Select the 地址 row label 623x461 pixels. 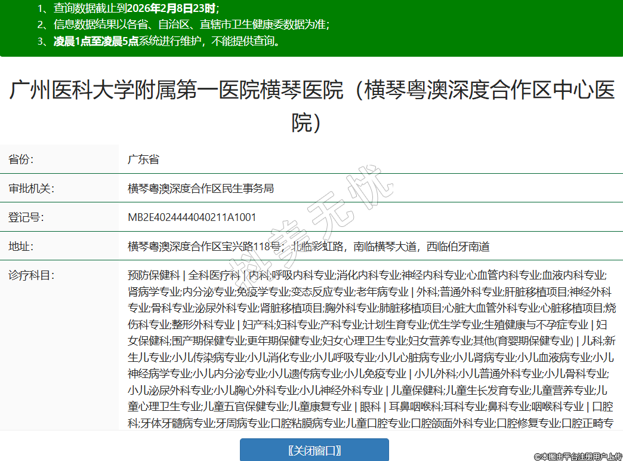pos(21,246)
